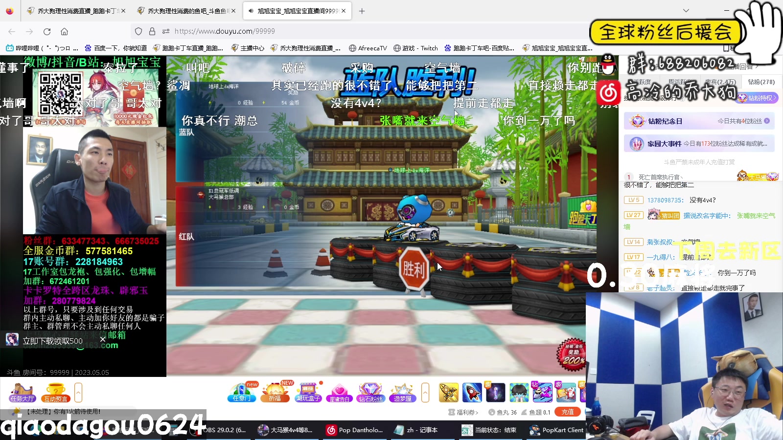Open the 钻粉纪念日 banner

(x=699, y=121)
